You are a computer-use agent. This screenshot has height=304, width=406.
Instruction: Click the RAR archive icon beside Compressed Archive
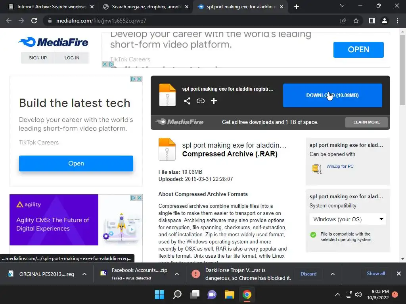(x=167, y=149)
